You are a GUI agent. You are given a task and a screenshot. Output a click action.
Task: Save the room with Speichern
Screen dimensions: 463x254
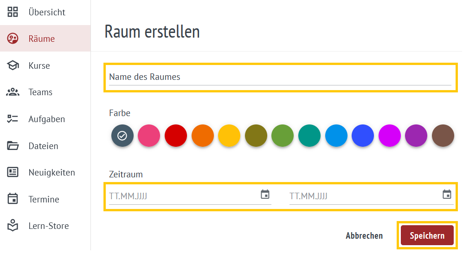(x=427, y=235)
